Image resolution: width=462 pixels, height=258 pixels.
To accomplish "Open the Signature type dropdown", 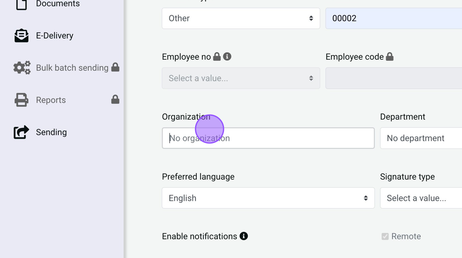I will point(421,198).
